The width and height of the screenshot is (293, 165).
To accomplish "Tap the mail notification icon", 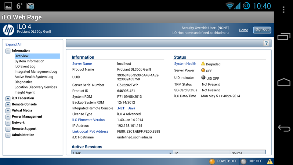I will click(30, 6).
